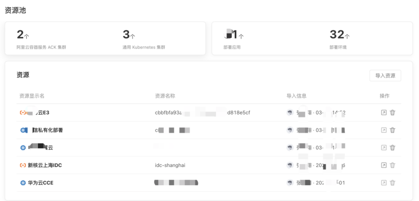Click the 部署环境 statistic showing 32
The width and height of the screenshot is (419, 201).
tap(340, 35)
